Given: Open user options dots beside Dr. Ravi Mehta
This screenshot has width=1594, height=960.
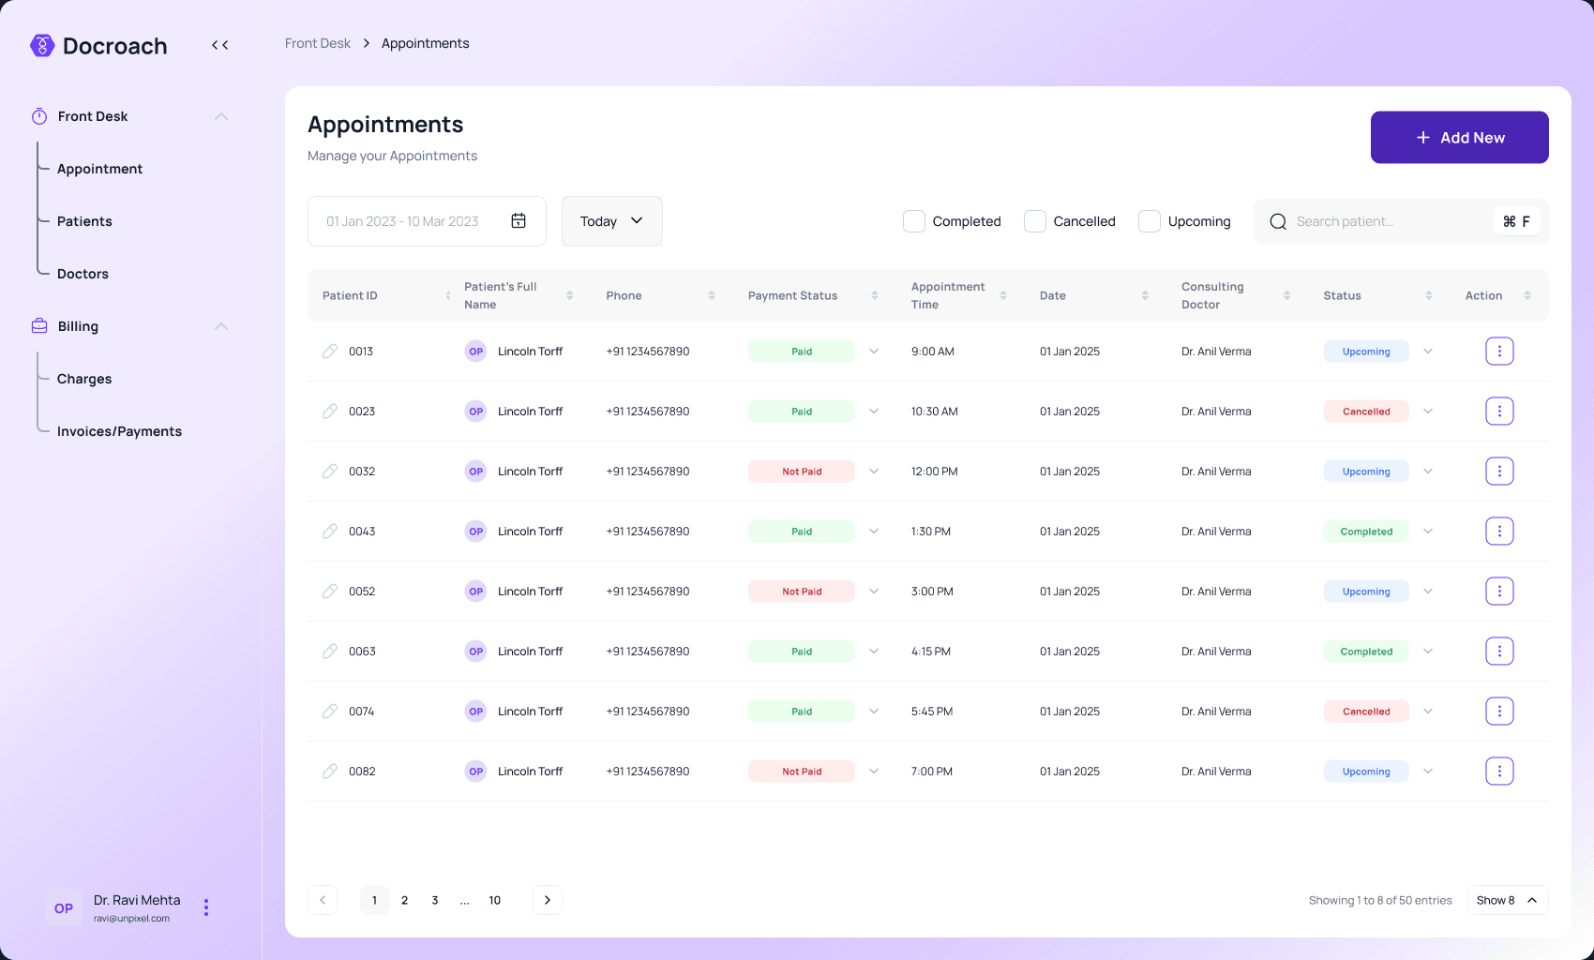Looking at the screenshot, I should tap(206, 907).
